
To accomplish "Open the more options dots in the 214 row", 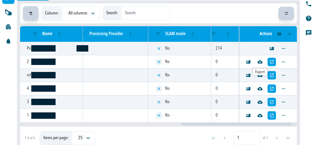I will pos(283,49).
